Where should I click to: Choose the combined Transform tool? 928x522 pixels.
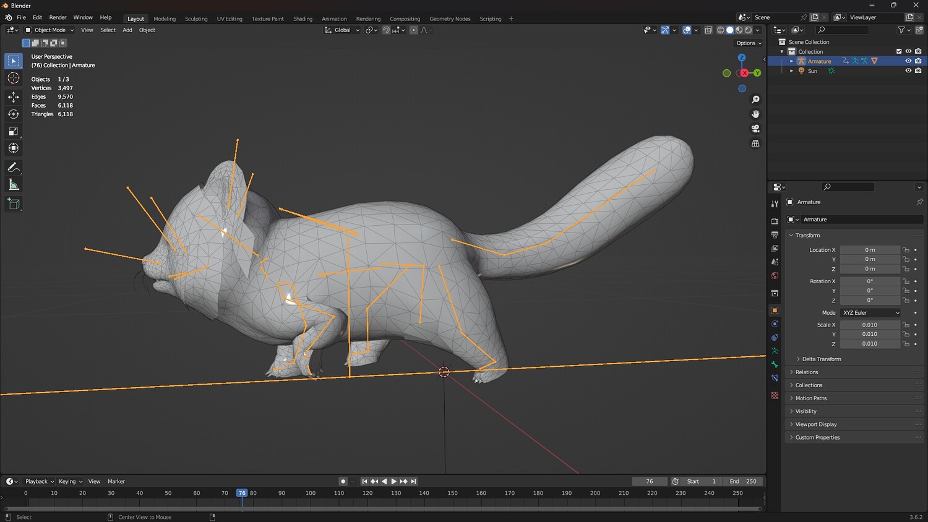[14, 148]
